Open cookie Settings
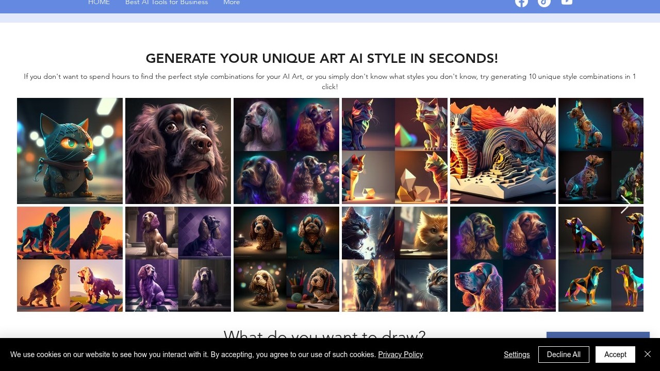The height and width of the screenshot is (371, 660). (517, 355)
